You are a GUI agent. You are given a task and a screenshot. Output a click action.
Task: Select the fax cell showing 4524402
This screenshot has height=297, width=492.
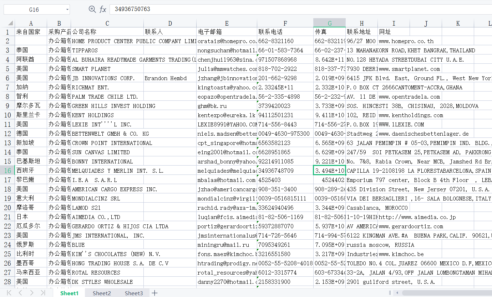coord(330,180)
